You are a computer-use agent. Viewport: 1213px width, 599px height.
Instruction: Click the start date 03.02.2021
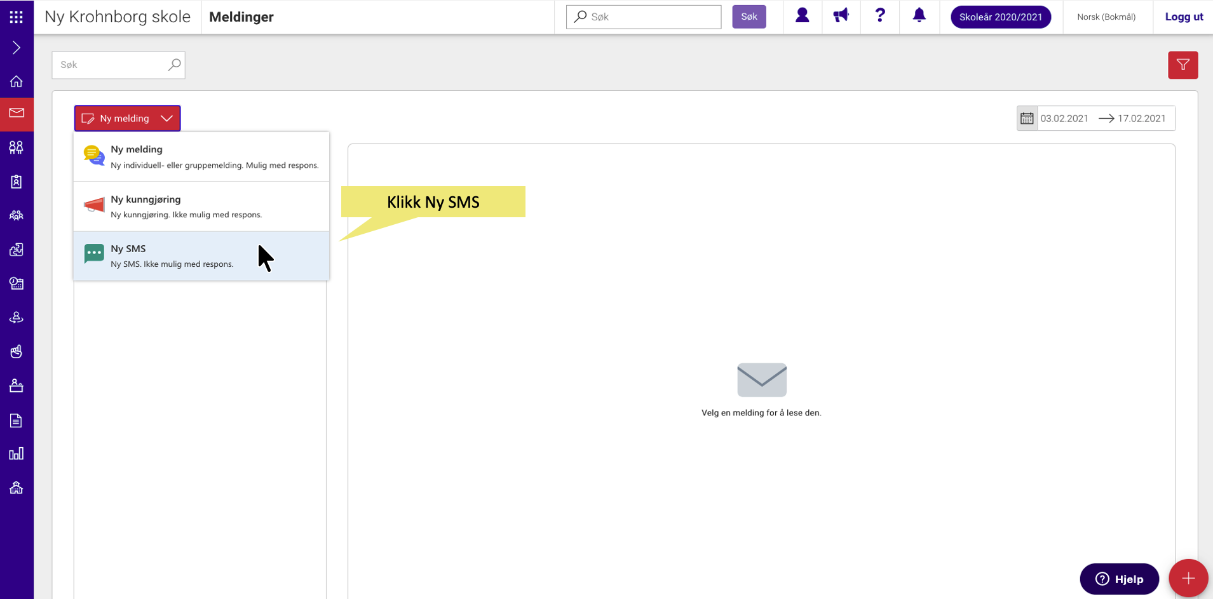(x=1064, y=119)
